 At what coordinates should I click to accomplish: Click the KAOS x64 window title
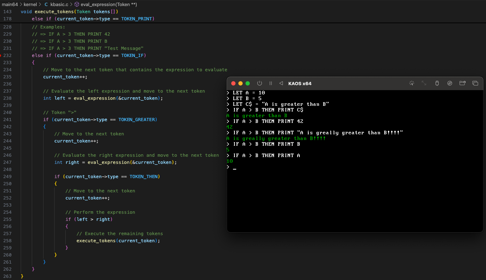(300, 84)
